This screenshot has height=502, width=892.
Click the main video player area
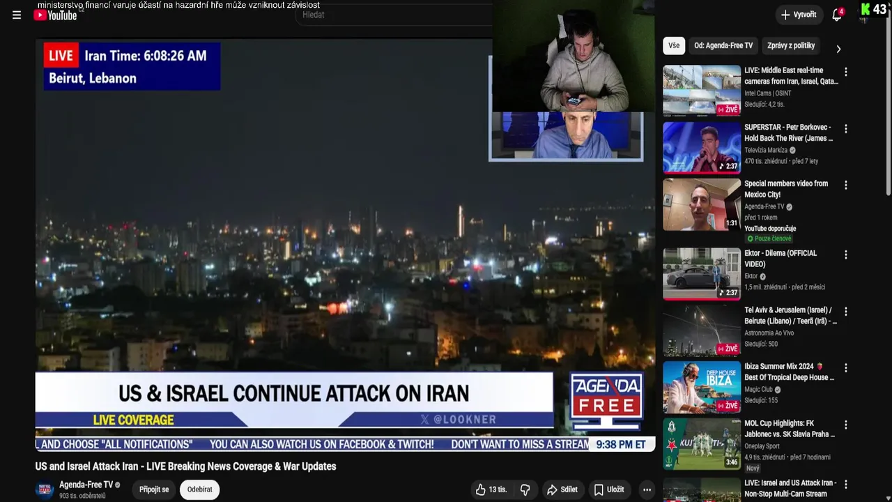(345, 245)
